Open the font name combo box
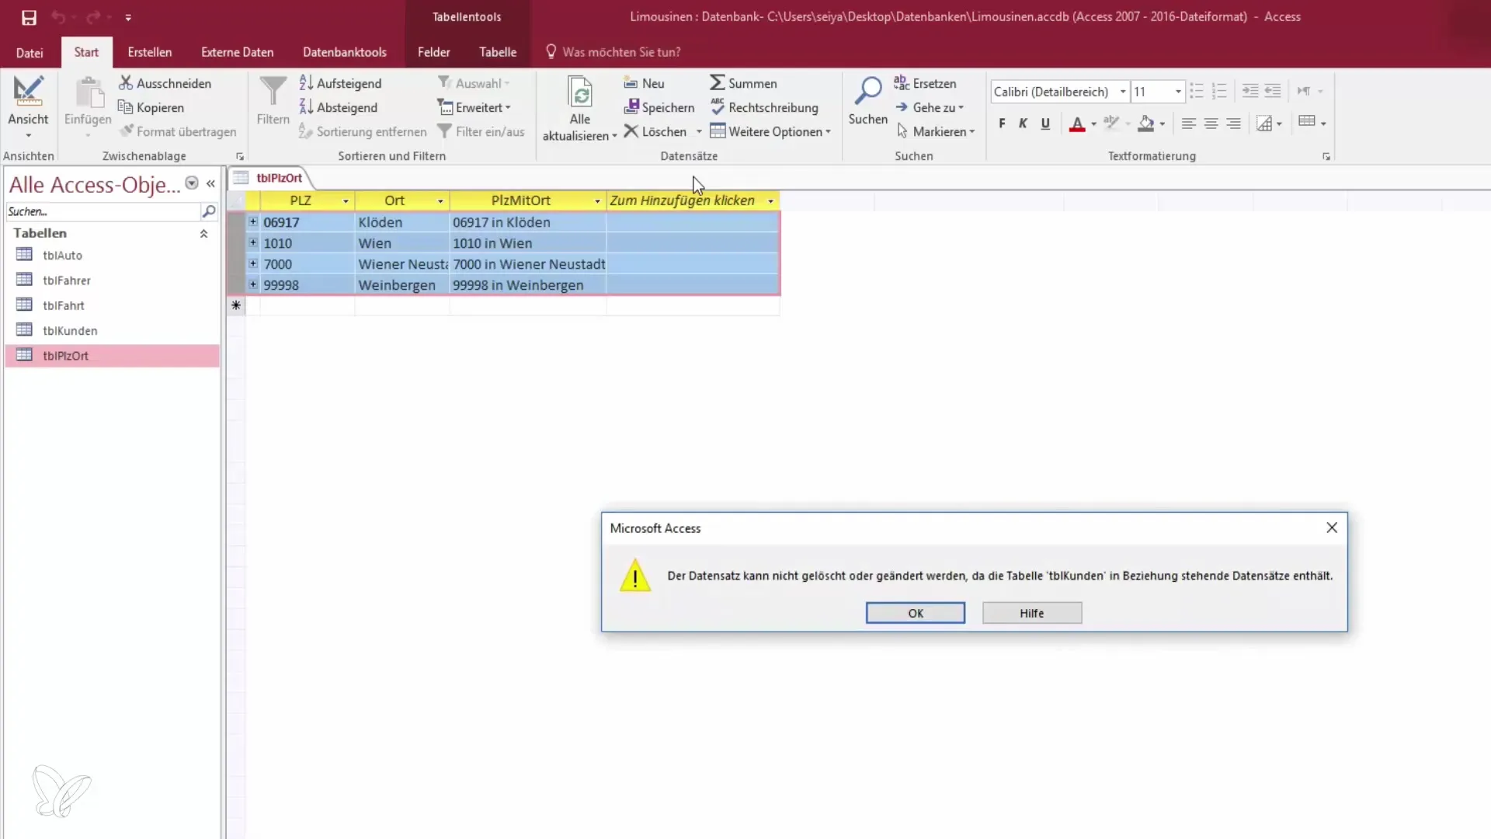Screen dimensions: 1491x839 pyautogui.click(x=1059, y=92)
